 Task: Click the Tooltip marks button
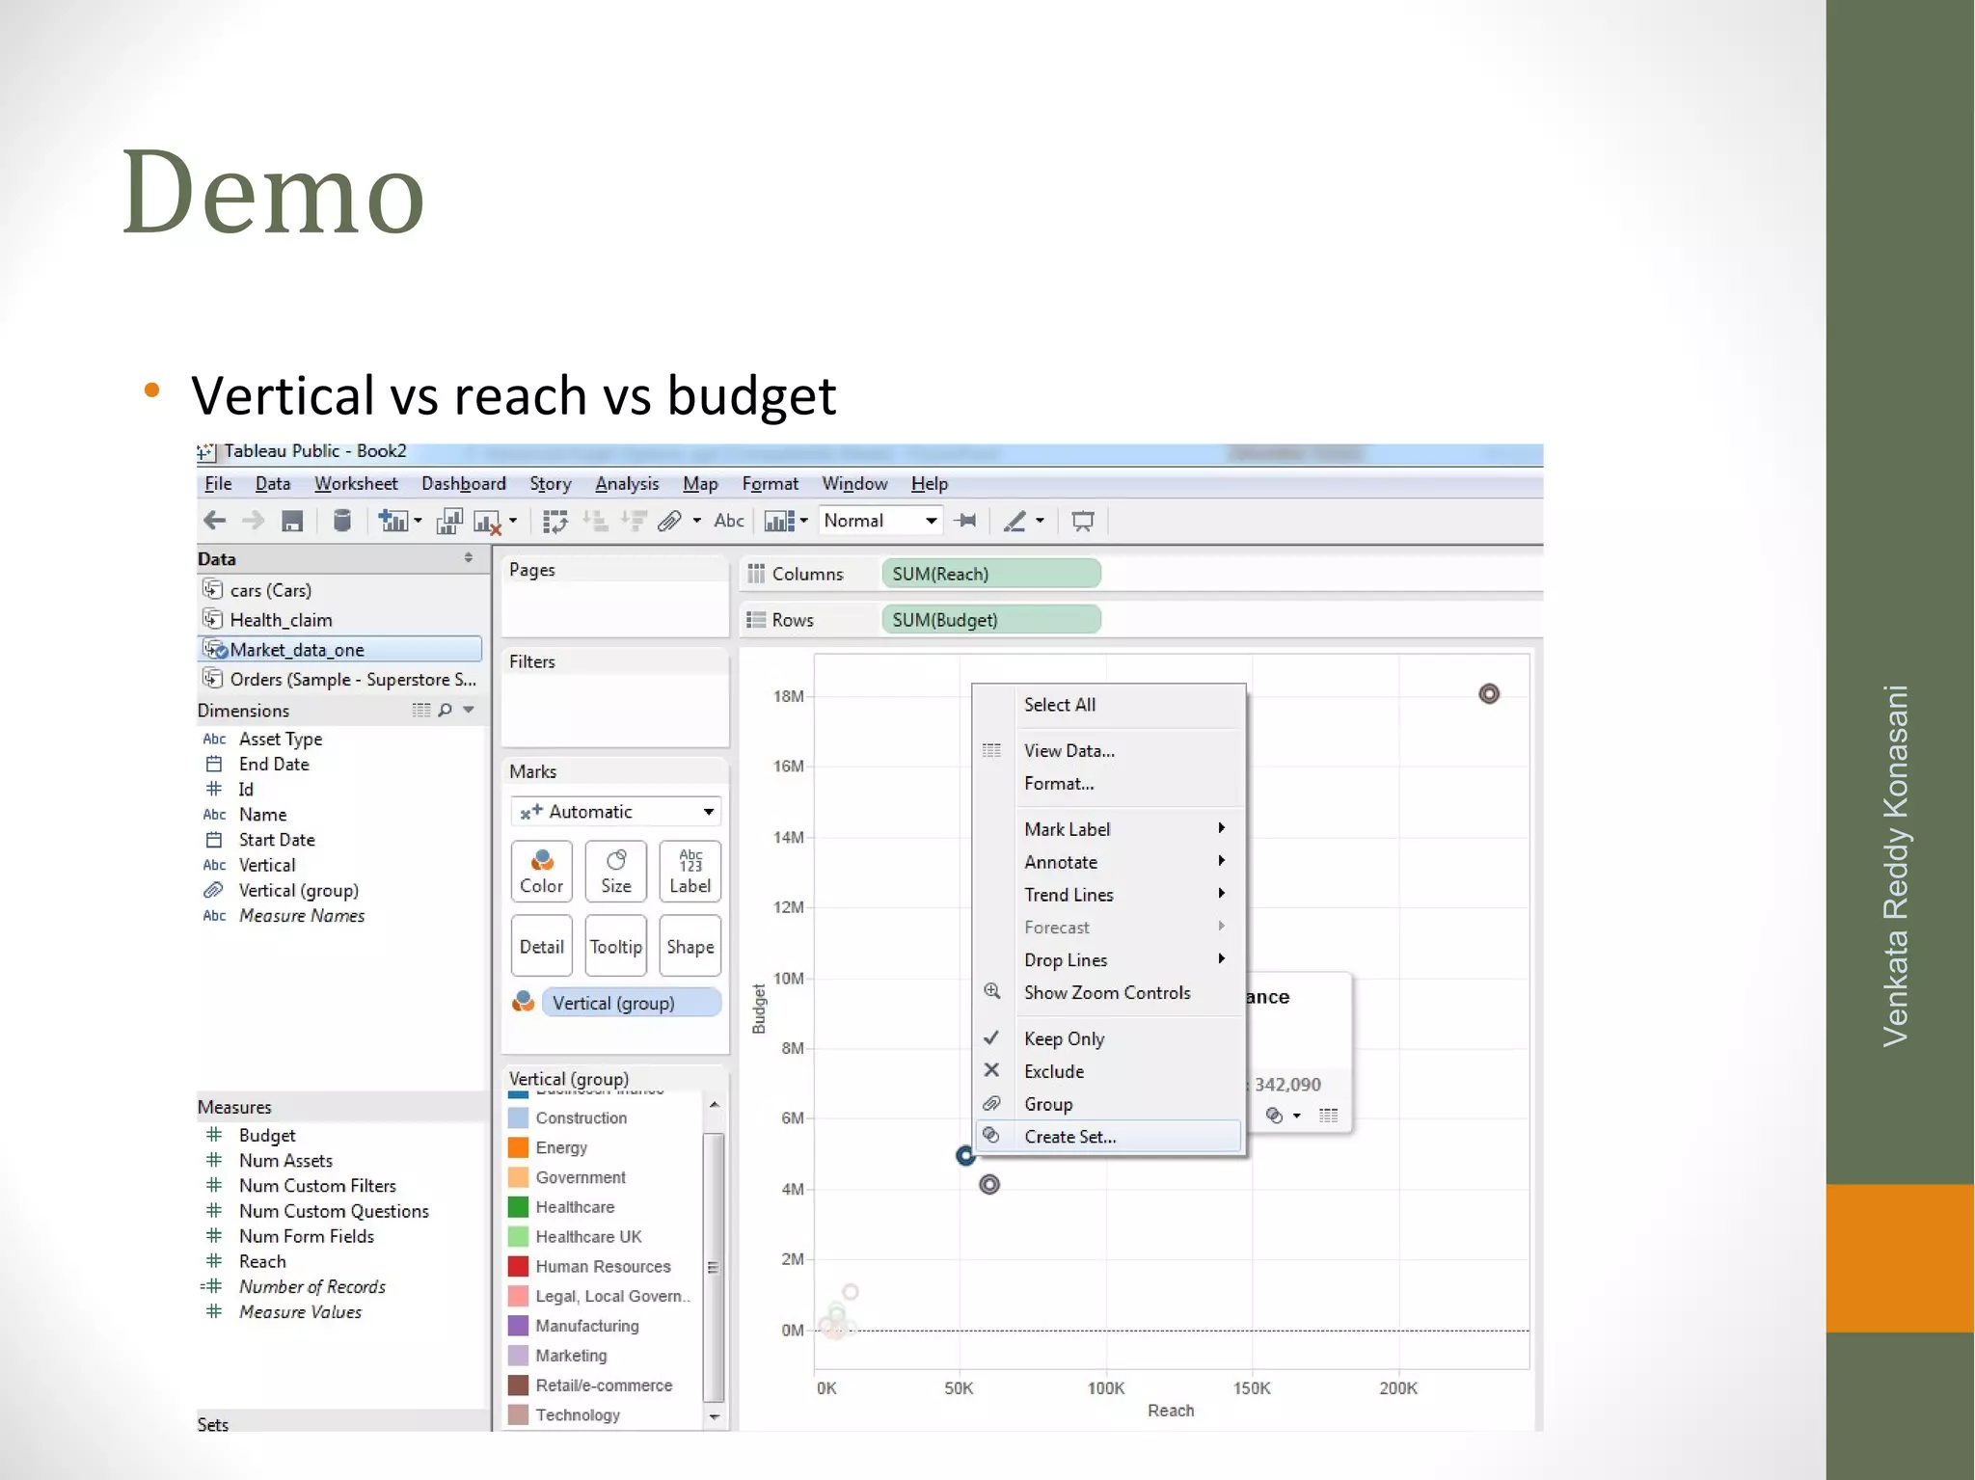pos(616,946)
